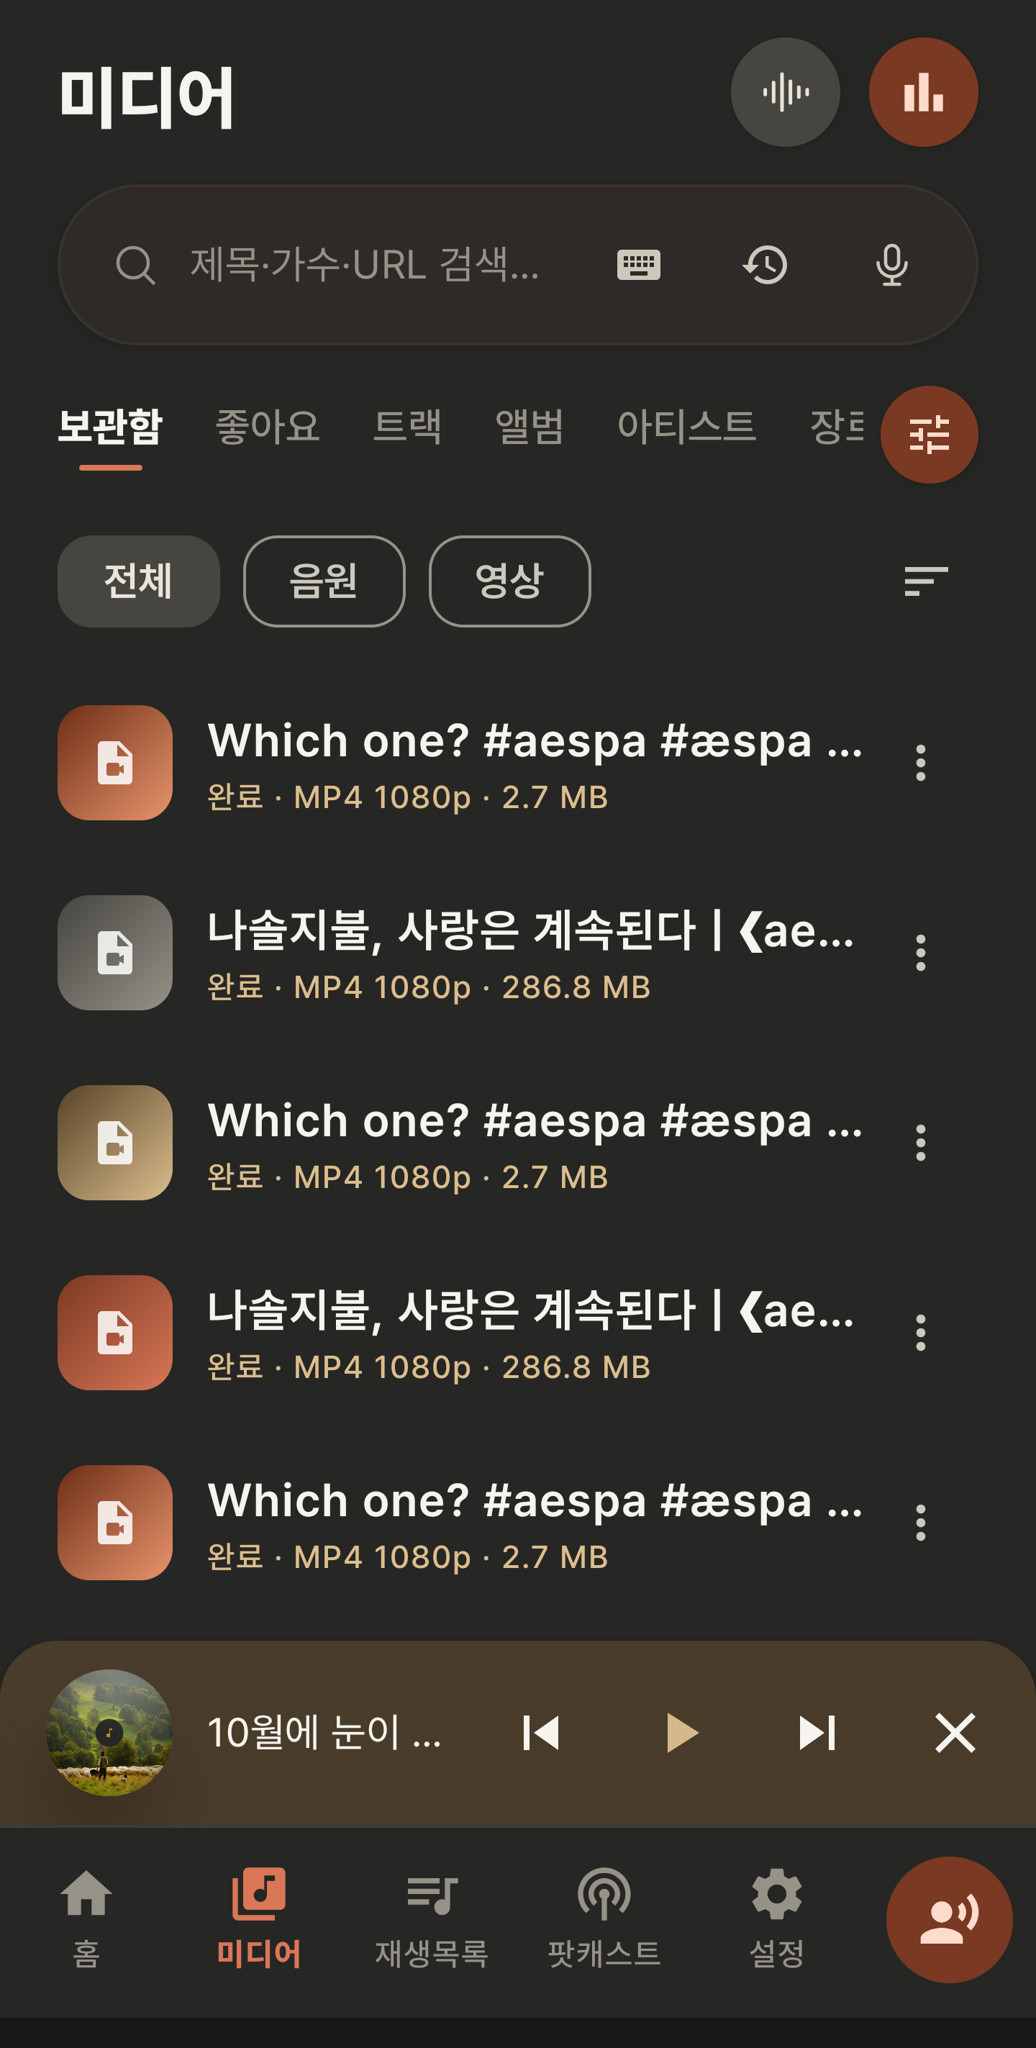This screenshot has height=2048, width=1036.
Task: Select the 영상 filter chip
Action: pyautogui.click(x=509, y=581)
